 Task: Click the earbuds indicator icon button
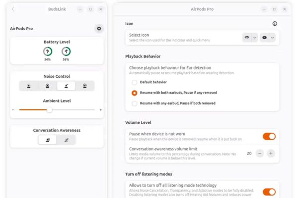[247, 38]
